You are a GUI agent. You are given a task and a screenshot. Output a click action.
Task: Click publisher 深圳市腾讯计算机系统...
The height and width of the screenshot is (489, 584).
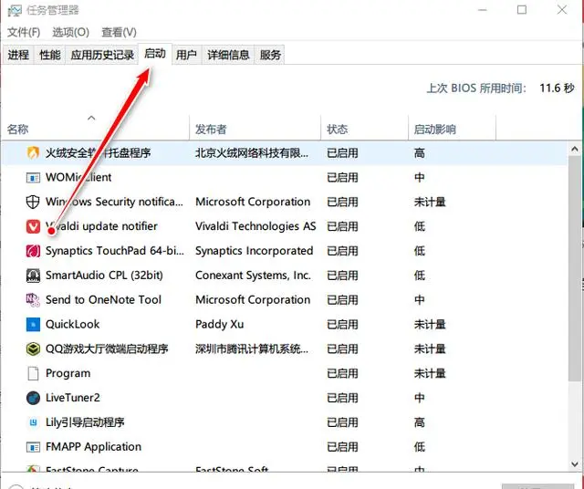click(252, 349)
